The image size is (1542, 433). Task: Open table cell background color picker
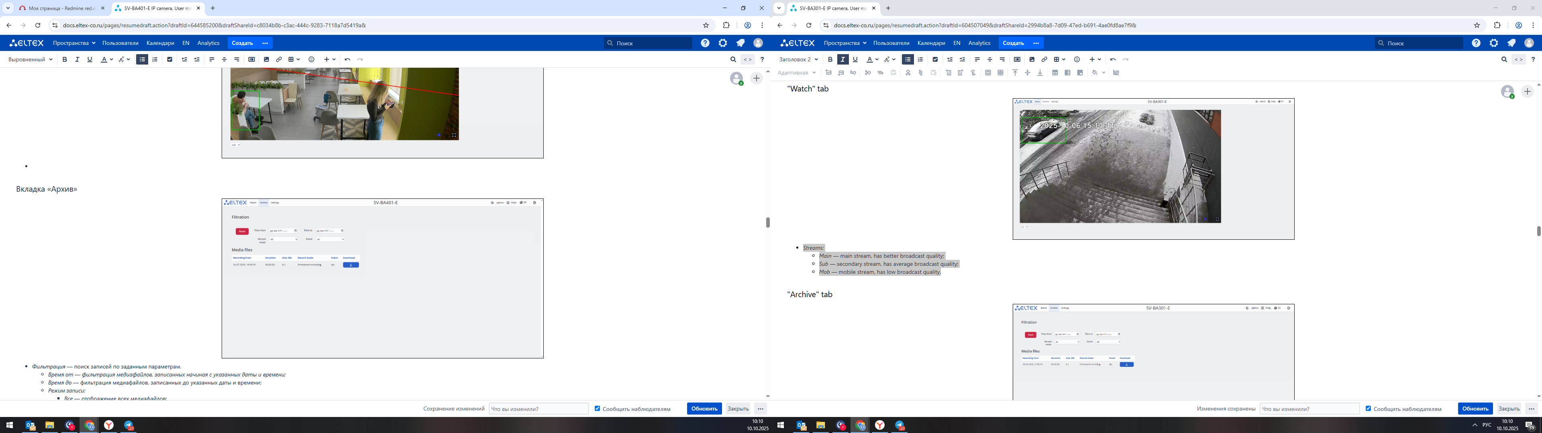1095,73
